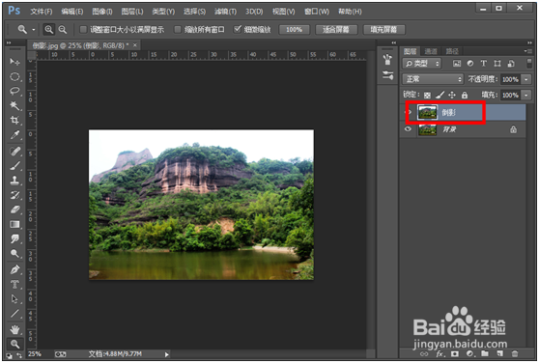Select the Gradient tool

(x=14, y=224)
